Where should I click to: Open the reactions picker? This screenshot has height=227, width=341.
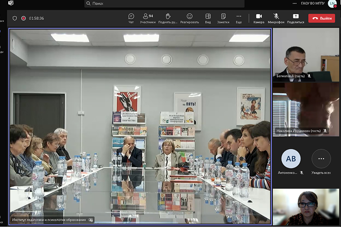click(x=190, y=18)
